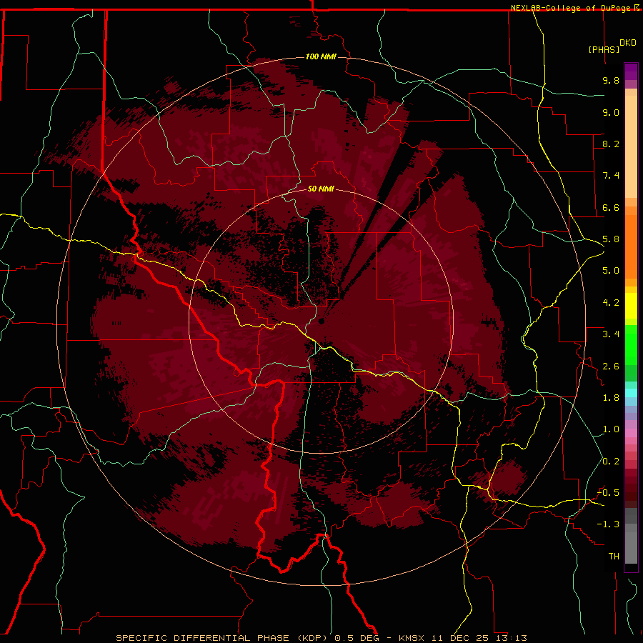Click the bright green segment of the color bar
643x643 pixels.
point(631,345)
